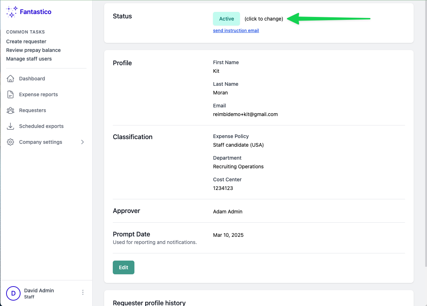Click the Active status badge
The width and height of the screenshot is (427, 306).
tap(226, 19)
